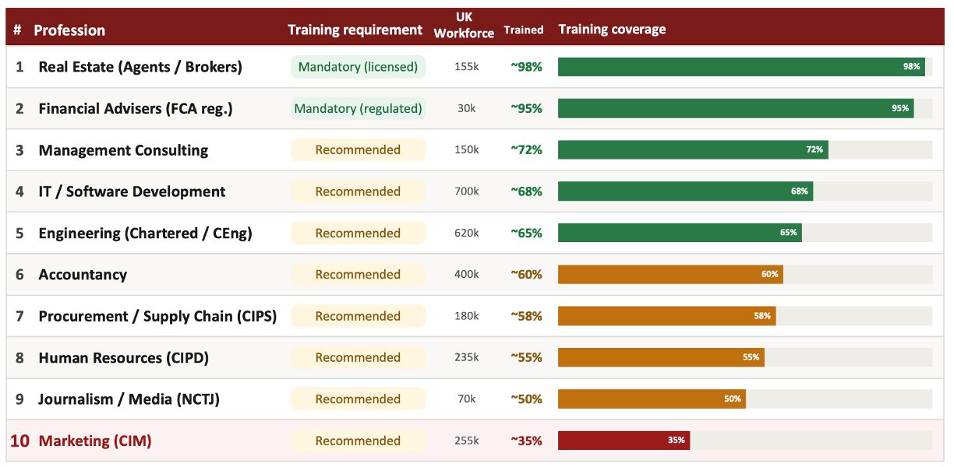Click the IT / Software Development profession

coord(132,191)
